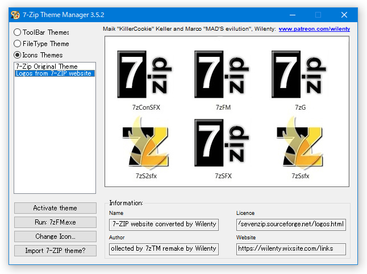This screenshot has width=367, height=274.
Task: Click the Name information field
Action: pos(164,225)
